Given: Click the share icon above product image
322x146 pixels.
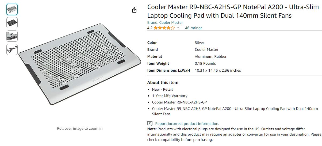Looking at the screenshot, I should [x=134, y=10].
